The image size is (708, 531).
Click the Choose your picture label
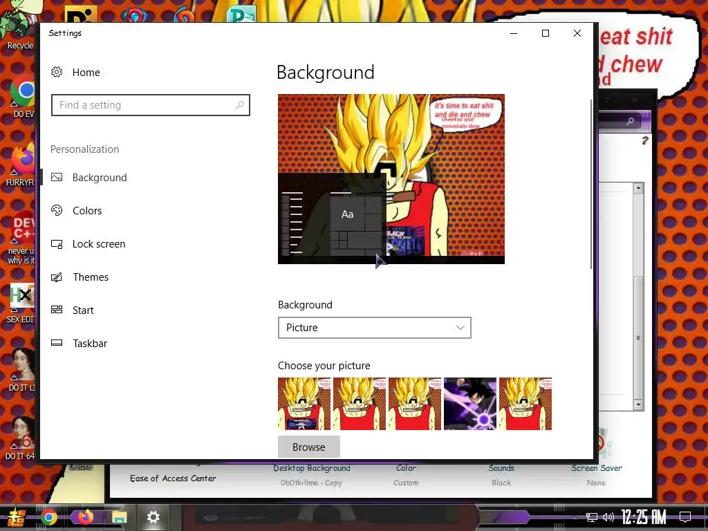tap(324, 365)
